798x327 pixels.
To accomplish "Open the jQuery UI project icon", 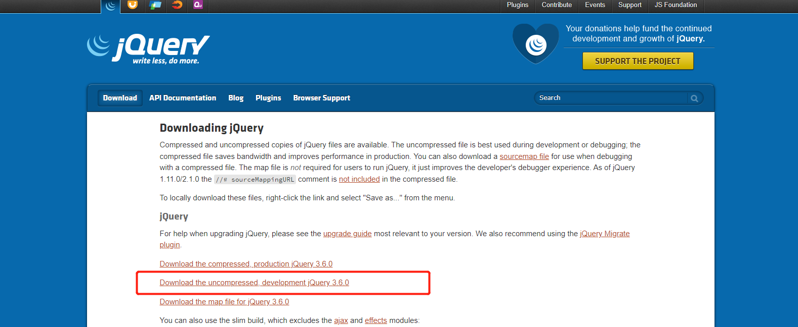I will [x=133, y=5].
